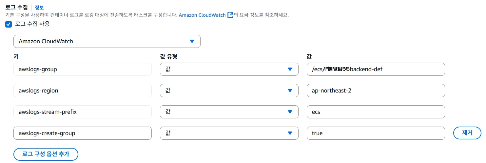
Task: Open the 값 유형 dropdown for awslogs-region
Action: coord(229,91)
